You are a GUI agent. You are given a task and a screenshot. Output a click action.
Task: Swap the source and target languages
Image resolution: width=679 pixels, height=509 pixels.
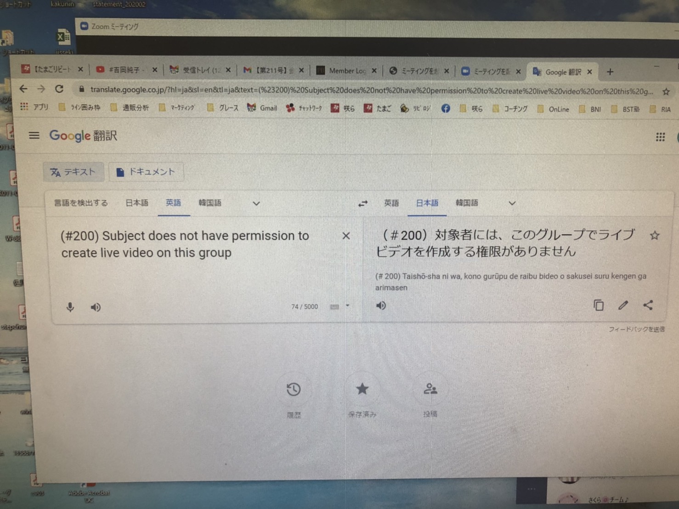pyautogui.click(x=363, y=204)
